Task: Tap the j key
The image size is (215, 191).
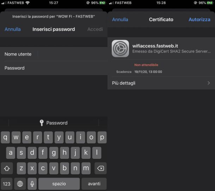Action: coord(75,153)
